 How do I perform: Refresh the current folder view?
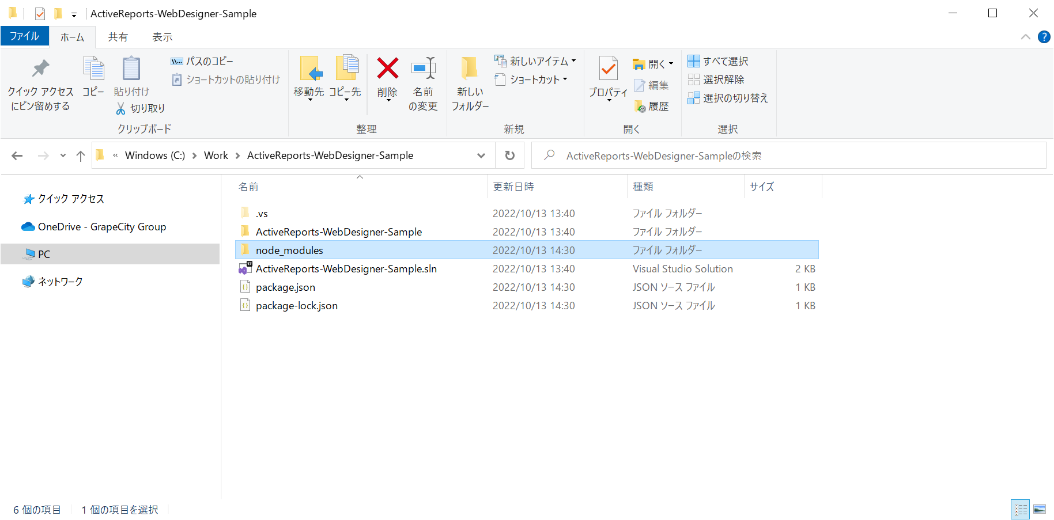(510, 155)
